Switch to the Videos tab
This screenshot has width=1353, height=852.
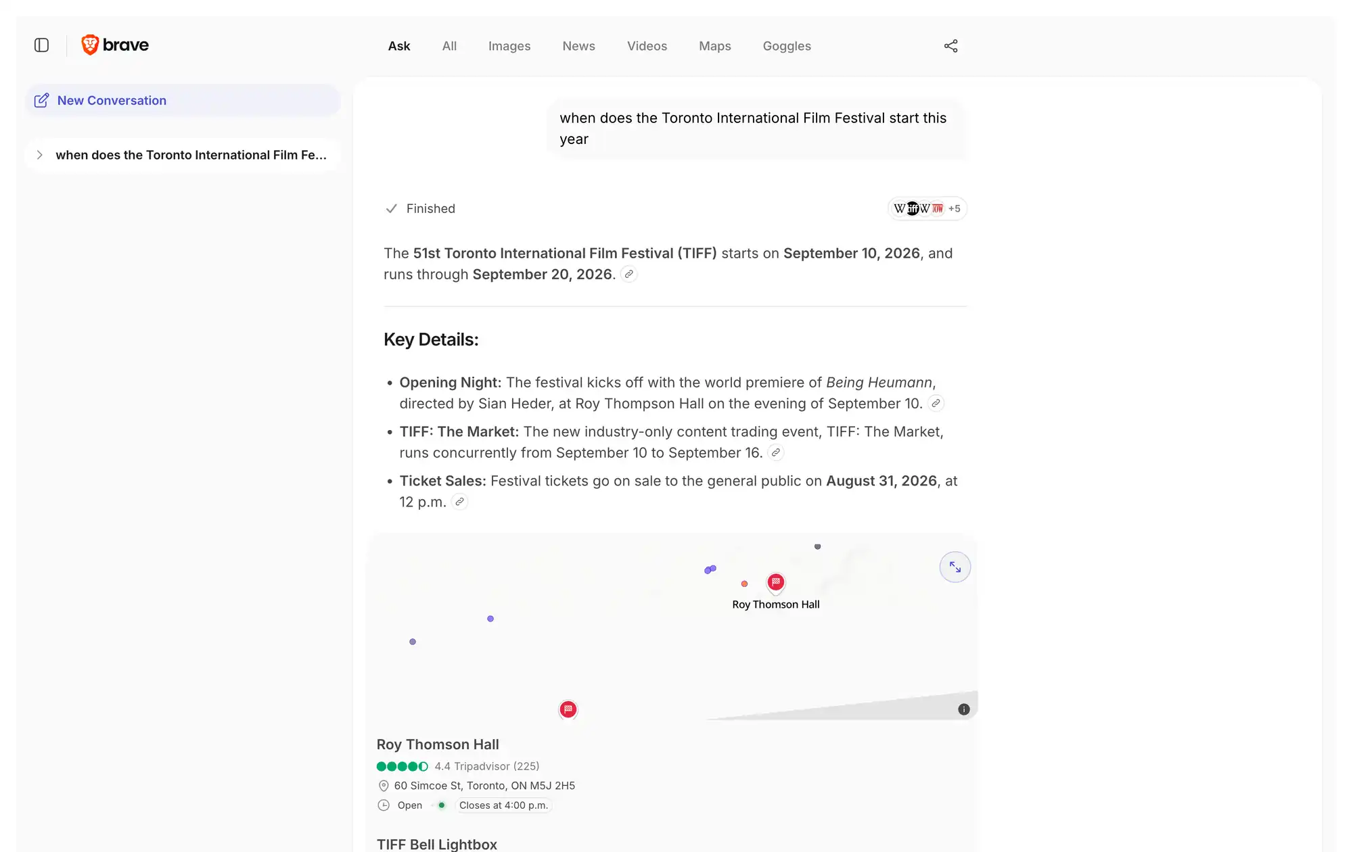[x=647, y=46]
